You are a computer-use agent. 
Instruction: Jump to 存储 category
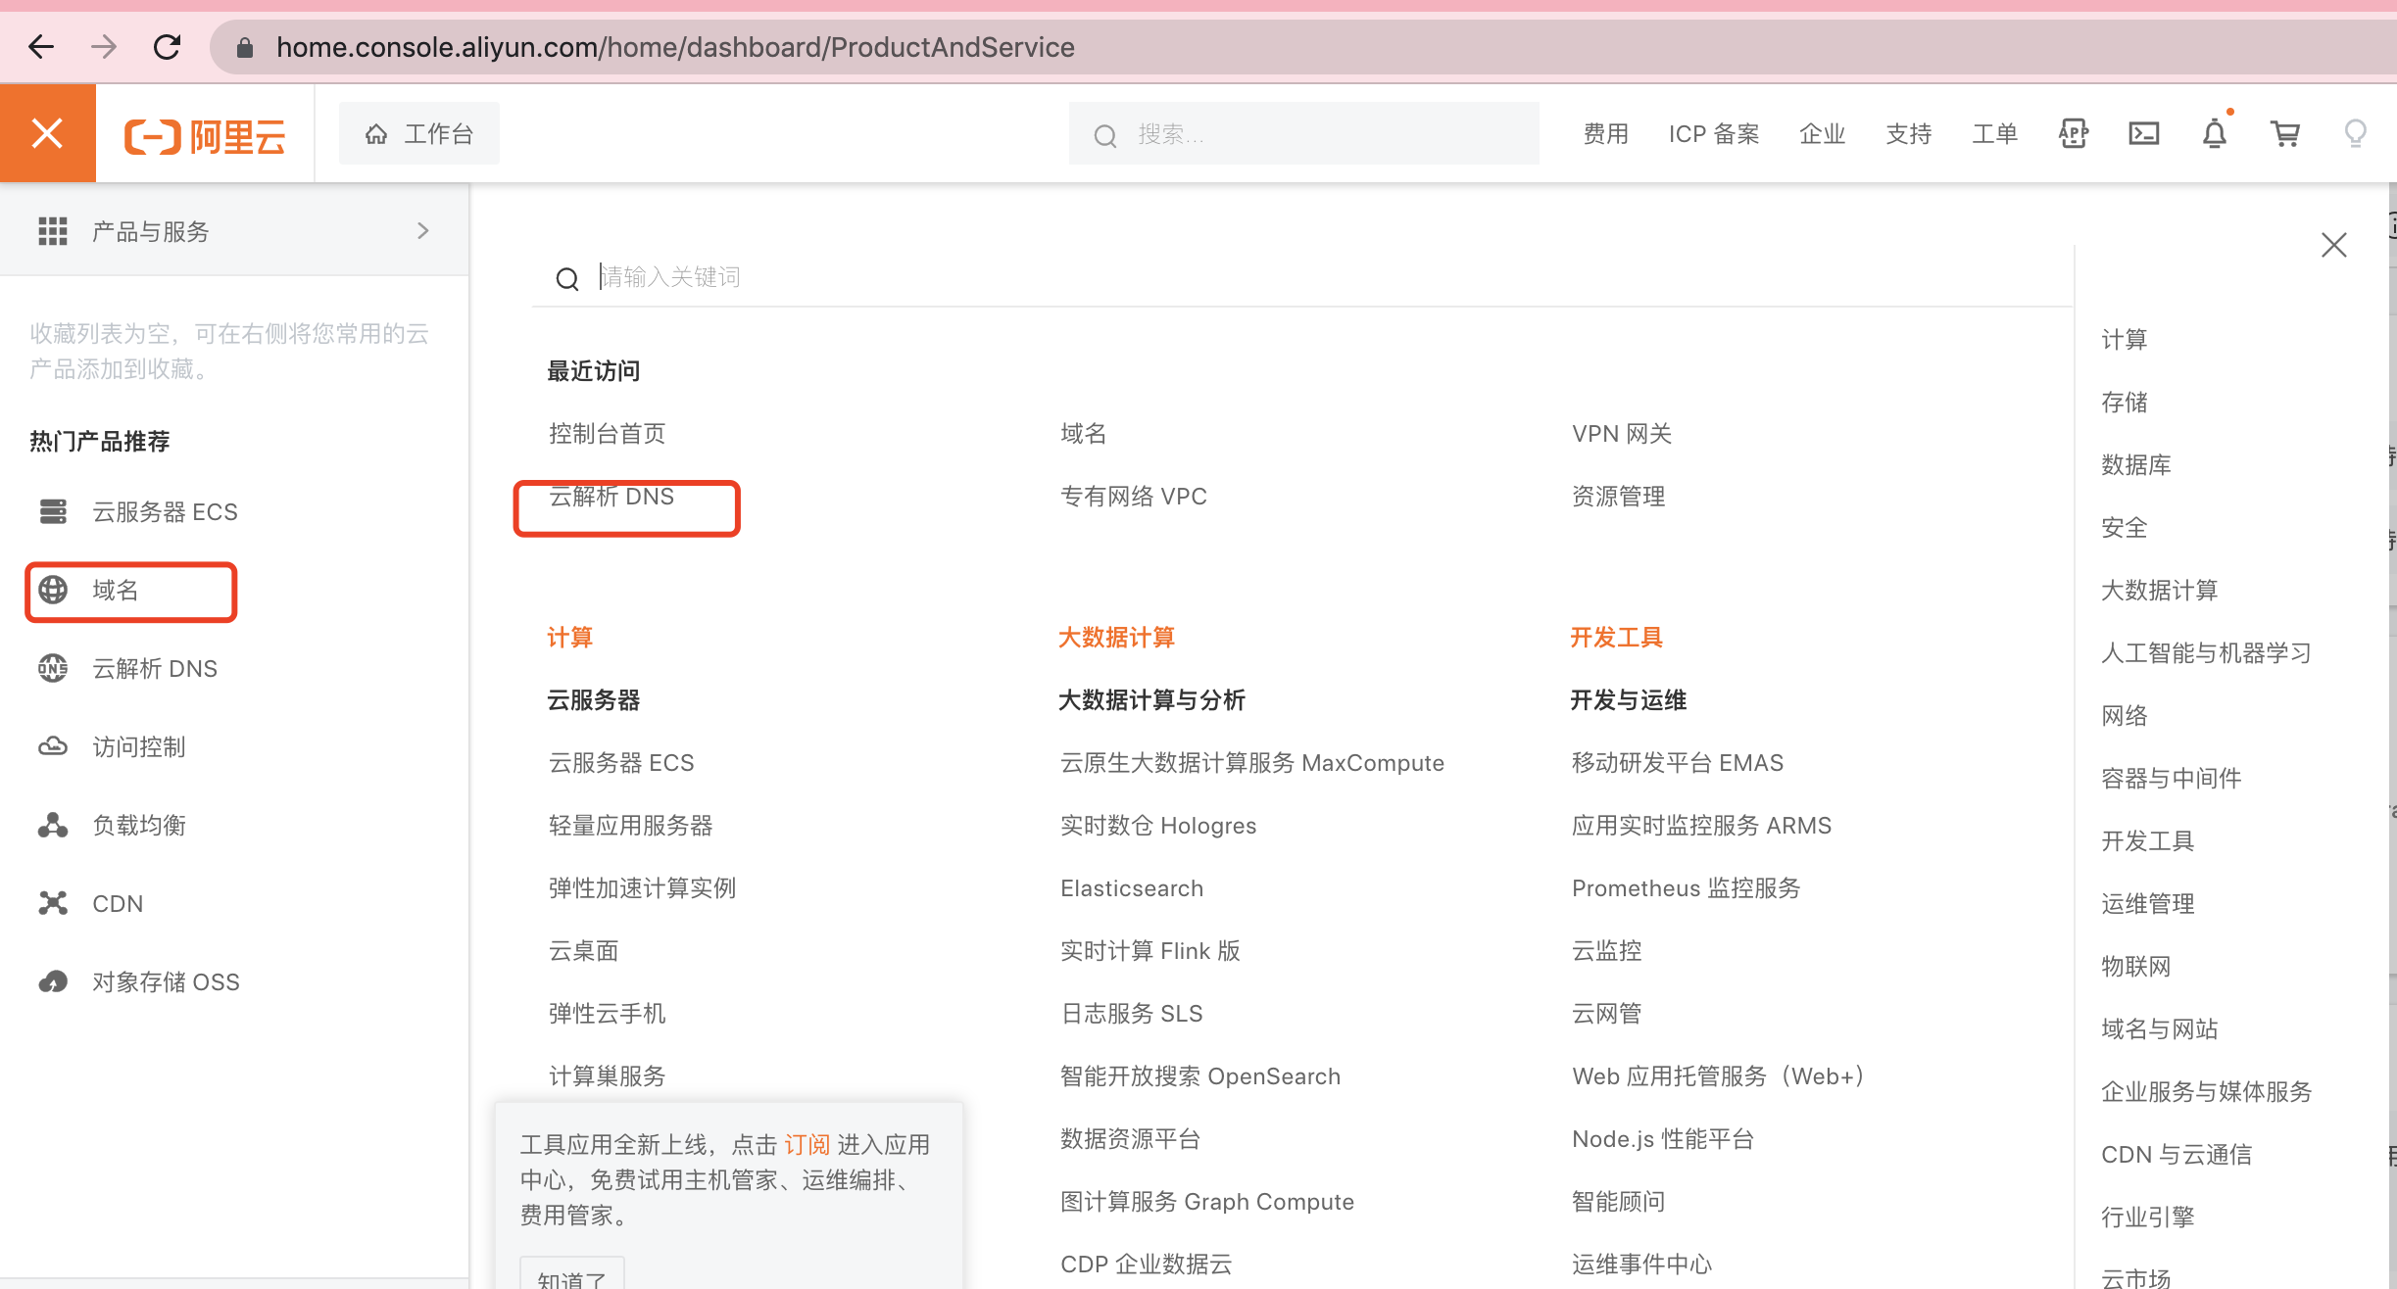tap(2124, 403)
